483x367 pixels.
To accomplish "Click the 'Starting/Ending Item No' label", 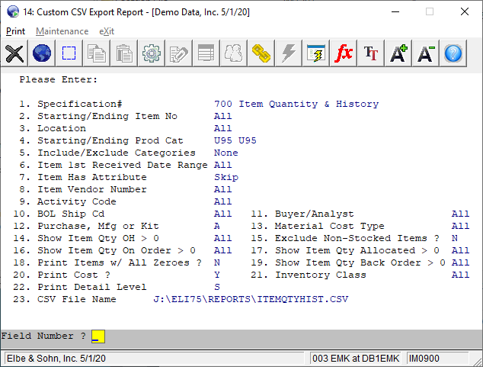I will click(107, 116).
